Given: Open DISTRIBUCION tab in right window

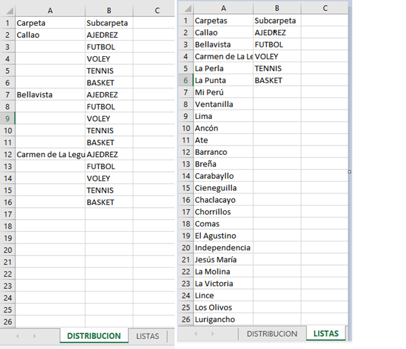Looking at the screenshot, I should [272, 333].
